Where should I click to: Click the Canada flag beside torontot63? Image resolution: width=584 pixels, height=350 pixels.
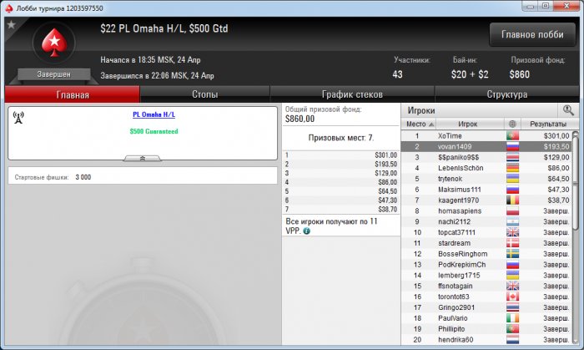pyautogui.click(x=512, y=297)
